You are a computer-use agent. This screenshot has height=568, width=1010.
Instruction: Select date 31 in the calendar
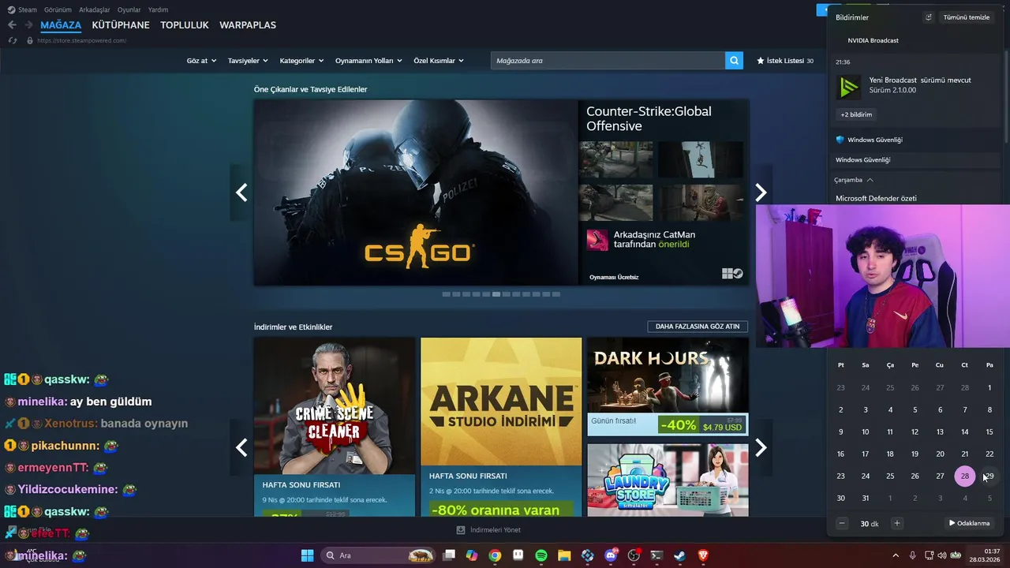pos(866,498)
